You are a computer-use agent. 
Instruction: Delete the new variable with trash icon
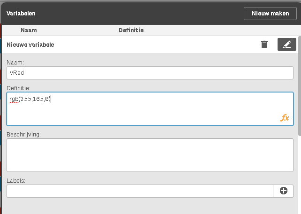(264, 44)
